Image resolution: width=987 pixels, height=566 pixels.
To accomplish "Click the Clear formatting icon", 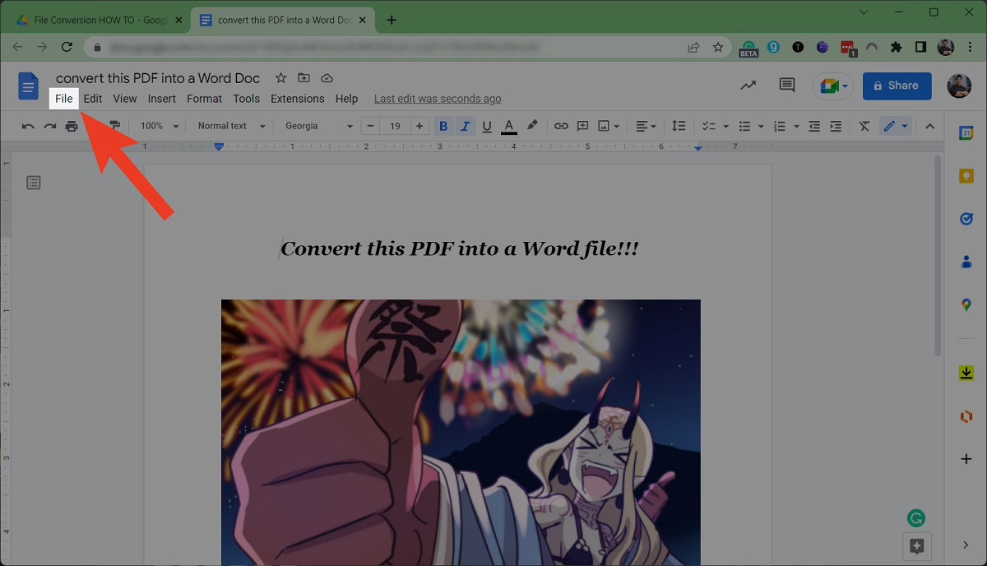I will click(x=864, y=126).
